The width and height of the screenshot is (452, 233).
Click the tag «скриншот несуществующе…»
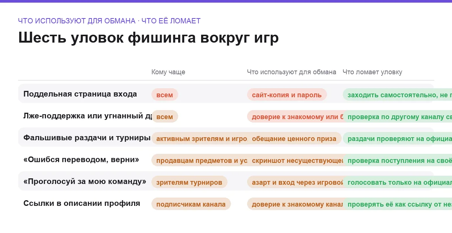pyautogui.click(x=295, y=160)
